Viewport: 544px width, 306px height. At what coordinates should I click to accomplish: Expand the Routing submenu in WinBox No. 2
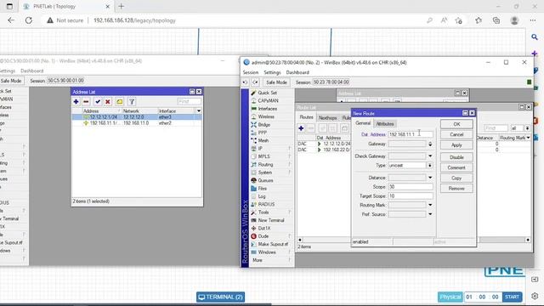265,164
